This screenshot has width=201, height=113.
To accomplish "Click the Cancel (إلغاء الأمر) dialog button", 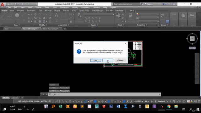I will click(120, 60).
